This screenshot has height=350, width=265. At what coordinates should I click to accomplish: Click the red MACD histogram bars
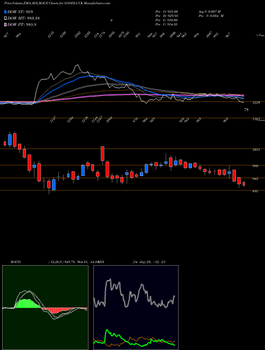58,310
